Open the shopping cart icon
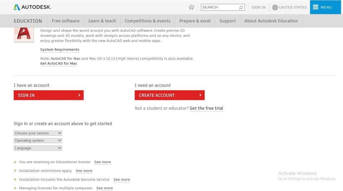Image resolution: width=343 pixels, height=191 pixels. (191, 7)
